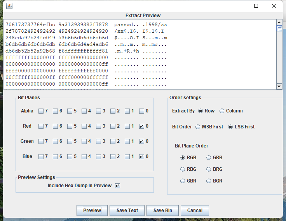Check Green bit plane 3
The height and width of the screenshot is (221, 286).
coord(98,141)
